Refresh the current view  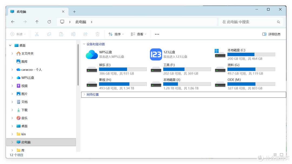(49, 22)
